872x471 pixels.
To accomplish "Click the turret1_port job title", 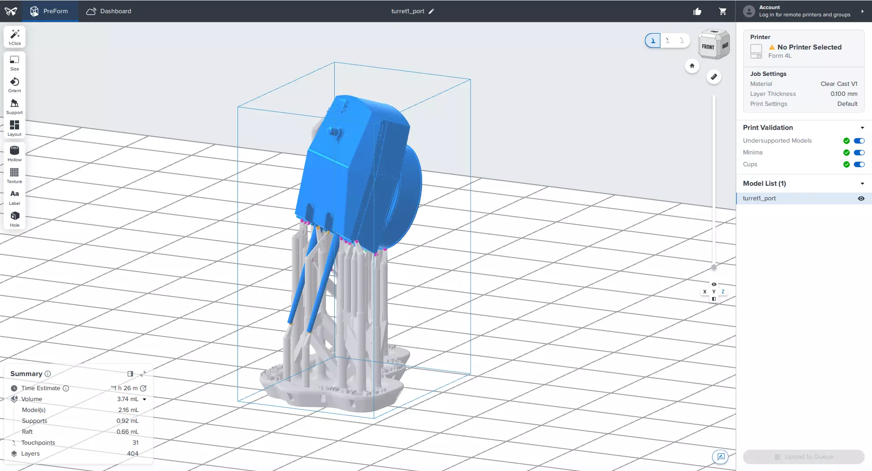I will (408, 11).
